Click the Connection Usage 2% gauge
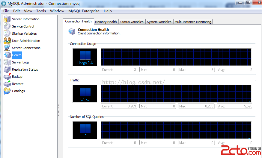The width and height of the screenshot is (262, 158). point(85,57)
